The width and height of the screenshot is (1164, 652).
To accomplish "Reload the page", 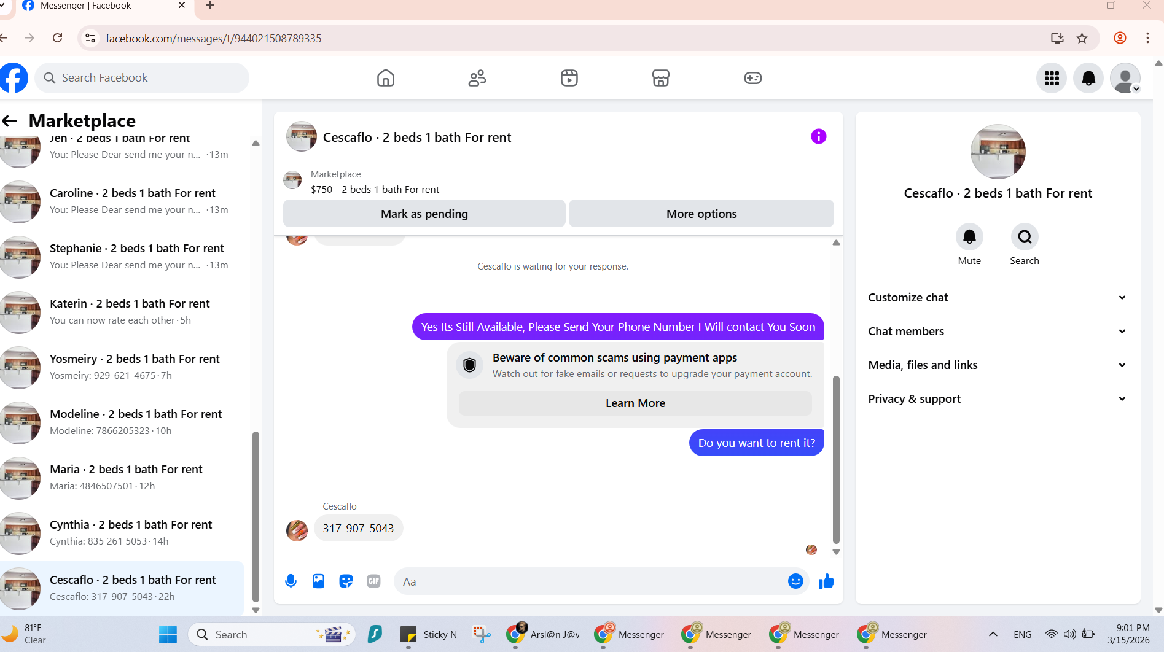I will click(x=58, y=38).
